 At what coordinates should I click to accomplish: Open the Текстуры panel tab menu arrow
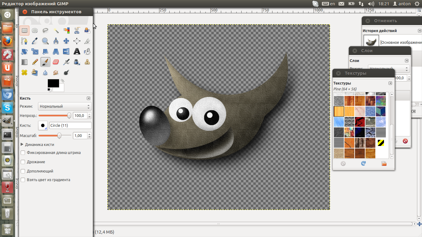coord(390,83)
